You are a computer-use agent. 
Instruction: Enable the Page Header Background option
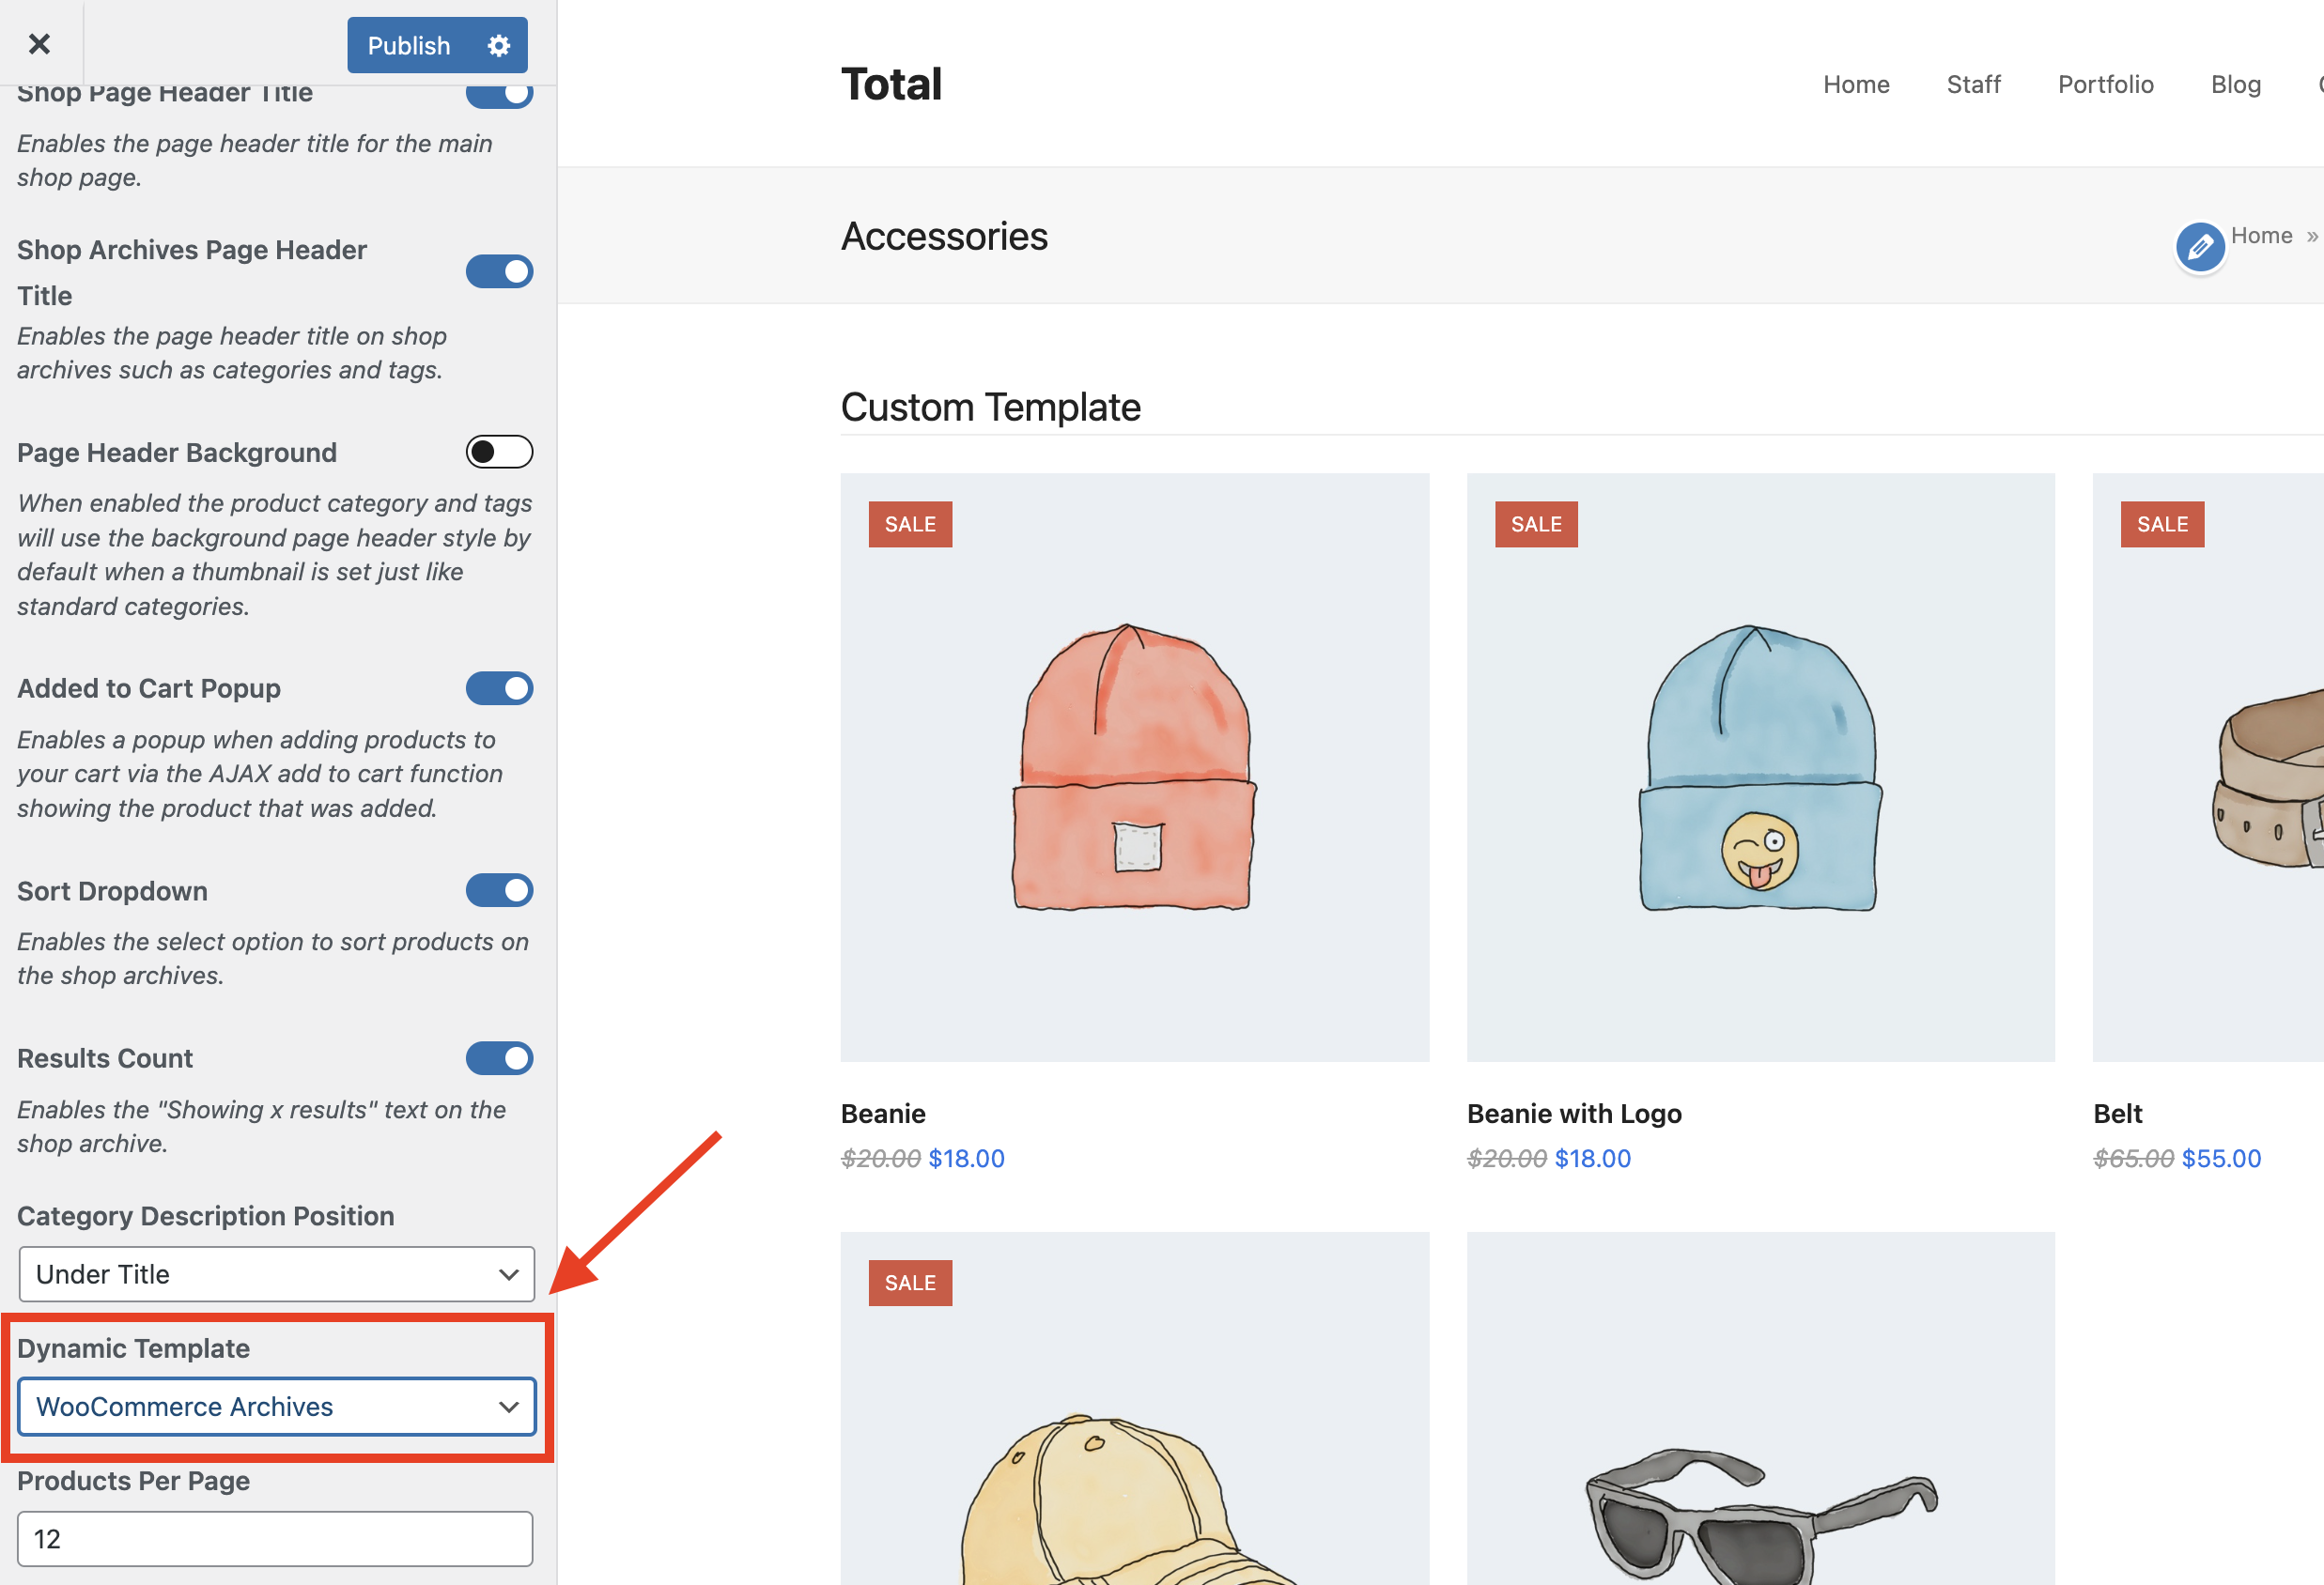click(x=498, y=452)
